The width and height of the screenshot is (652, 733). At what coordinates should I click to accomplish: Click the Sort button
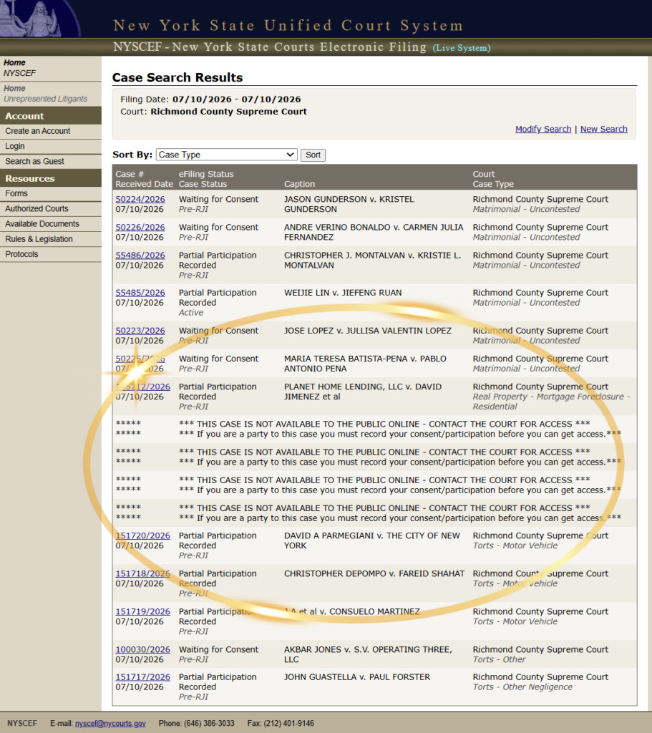pos(313,155)
